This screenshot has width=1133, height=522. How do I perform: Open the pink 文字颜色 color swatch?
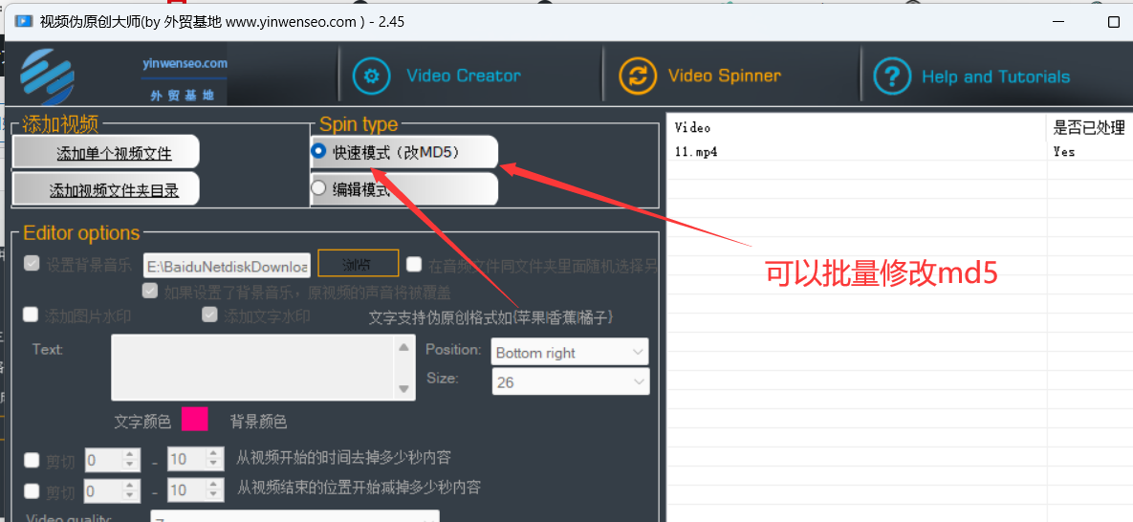[x=195, y=420]
